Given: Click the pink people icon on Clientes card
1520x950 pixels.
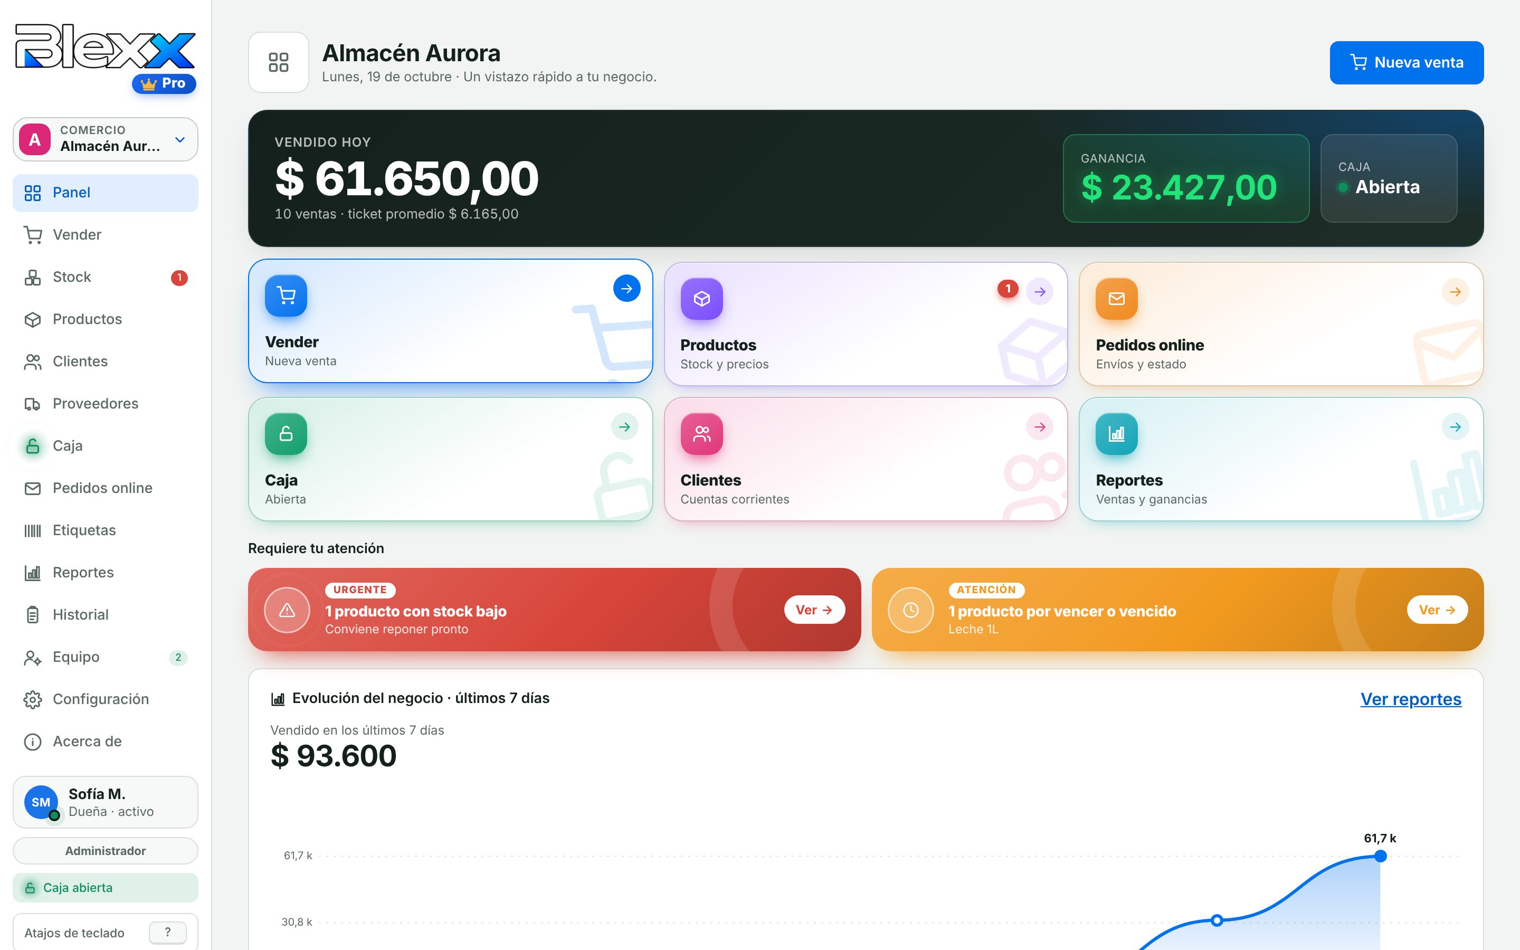Looking at the screenshot, I should coord(701,433).
